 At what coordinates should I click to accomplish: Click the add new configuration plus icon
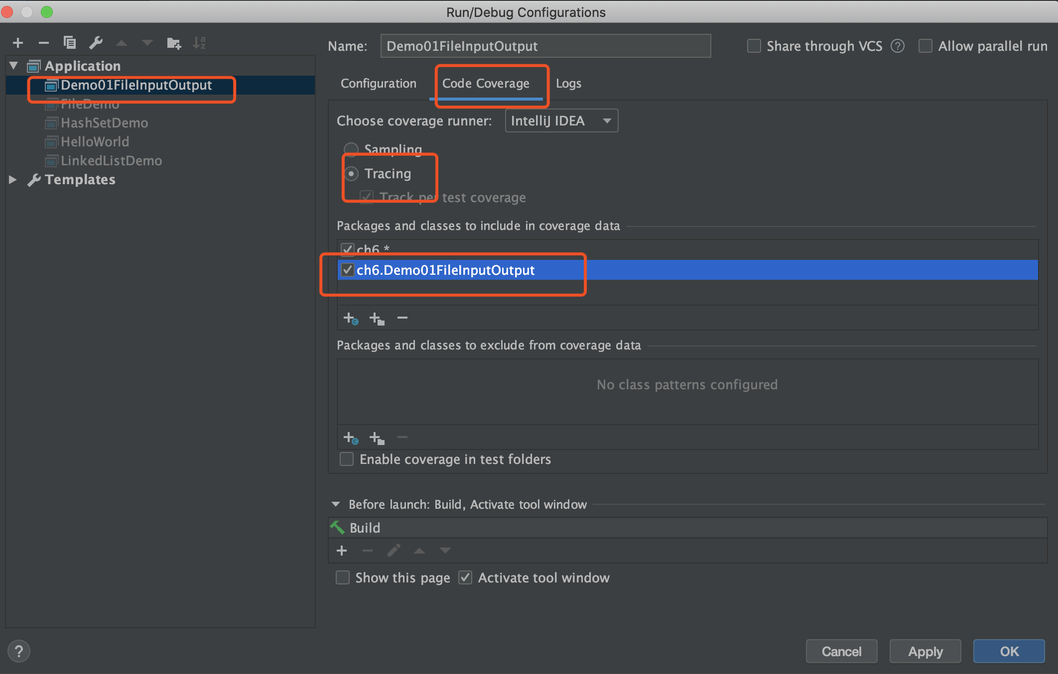[x=18, y=43]
